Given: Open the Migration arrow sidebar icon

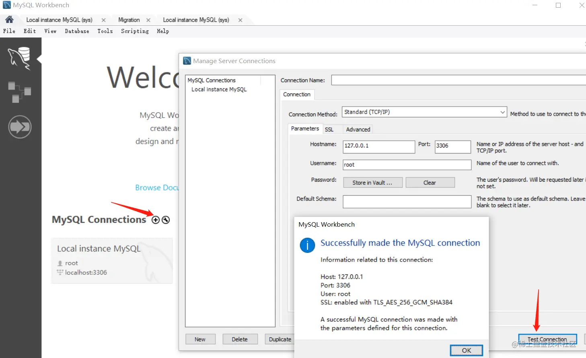Looking at the screenshot, I should point(20,127).
